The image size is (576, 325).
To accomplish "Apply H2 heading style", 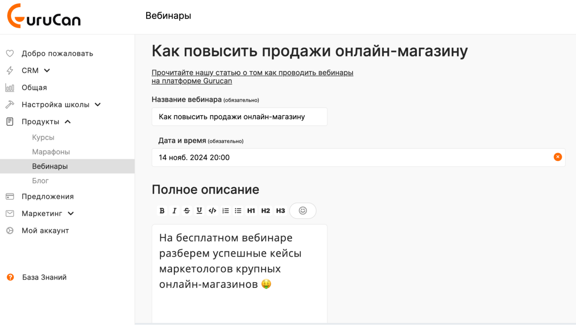I will [x=266, y=211].
